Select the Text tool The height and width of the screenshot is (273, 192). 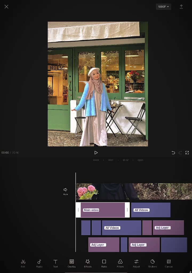click(x=55, y=263)
